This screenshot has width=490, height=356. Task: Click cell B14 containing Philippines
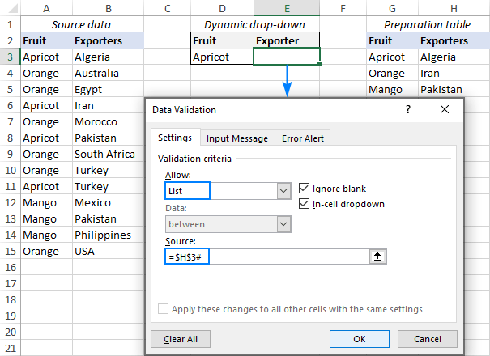(x=109, y=235)
